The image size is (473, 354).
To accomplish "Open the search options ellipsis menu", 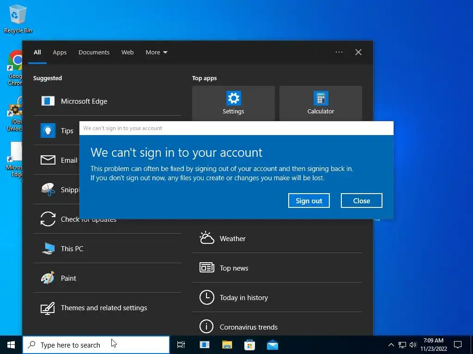I will [339, 52].
